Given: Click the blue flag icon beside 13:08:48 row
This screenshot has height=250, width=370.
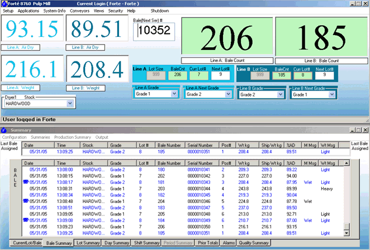Looking at the screenshot, I should 26,201.
